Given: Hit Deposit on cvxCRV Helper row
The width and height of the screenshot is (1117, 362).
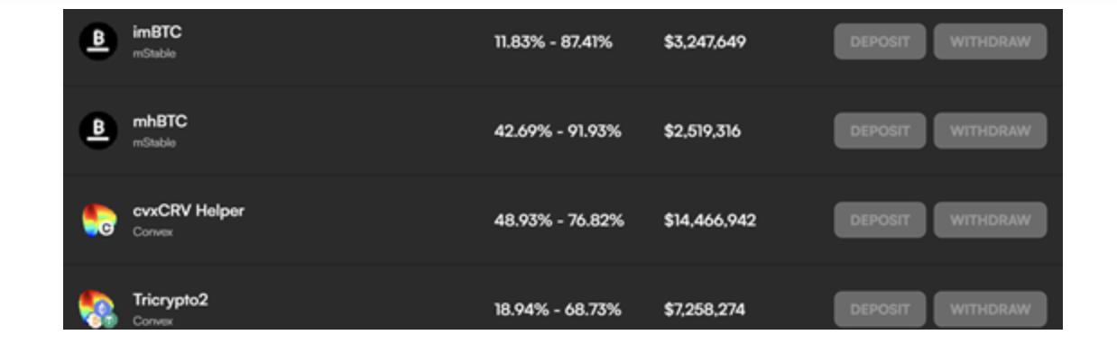Looking at the screenshot, I should point(880,221).
